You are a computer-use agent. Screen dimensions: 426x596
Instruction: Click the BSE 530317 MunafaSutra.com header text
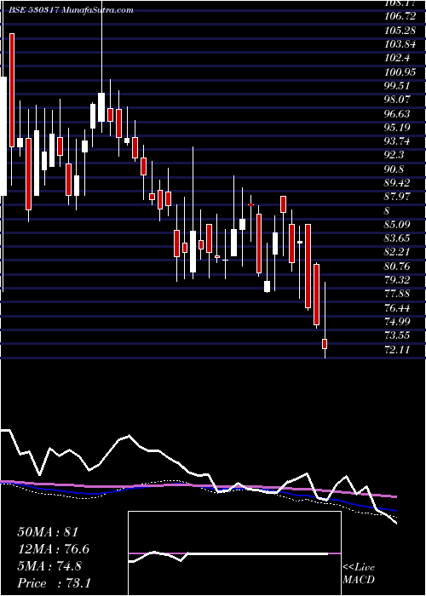(71, 10)
